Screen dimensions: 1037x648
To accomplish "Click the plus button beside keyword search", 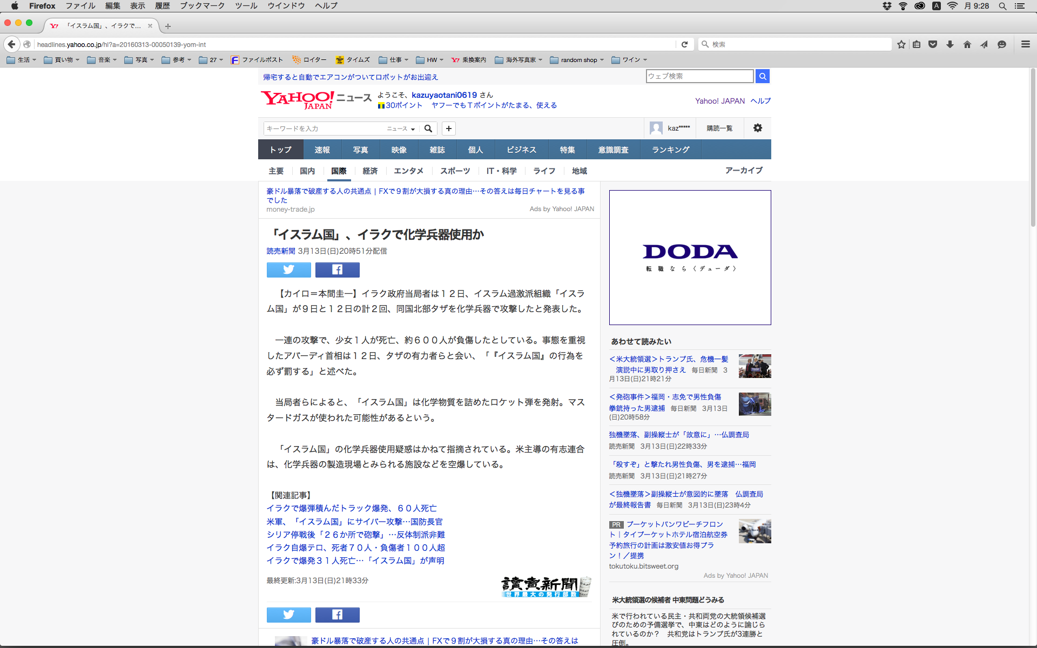I will tap(448, 129).
